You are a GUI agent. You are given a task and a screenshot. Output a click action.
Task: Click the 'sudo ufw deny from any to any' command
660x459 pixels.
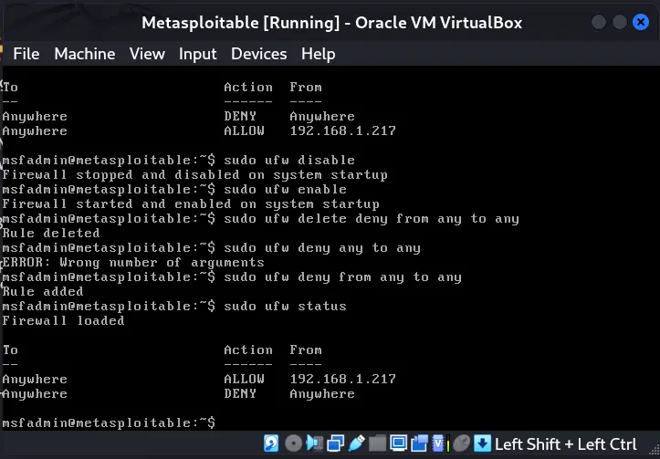click(232, 277)
